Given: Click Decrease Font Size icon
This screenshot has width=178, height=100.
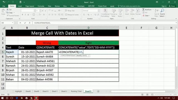Looking at the screenshot, I should pyautogui.click(x=46, y=11).
